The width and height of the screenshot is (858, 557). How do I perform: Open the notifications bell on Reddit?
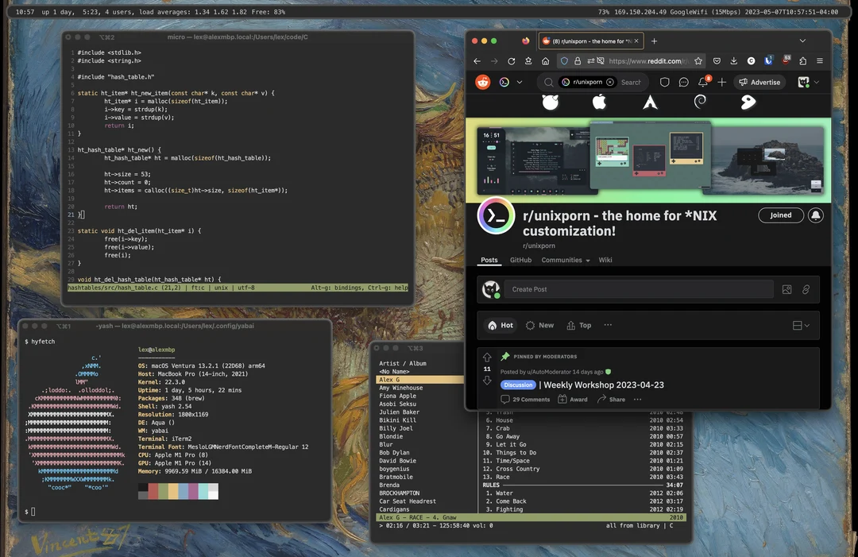tap(703, 82)
